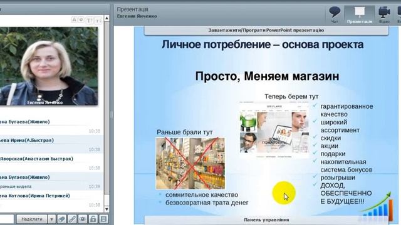
Task: Click the 10:38 timestamp under Ирина(А.Быстрая)
Action: click(x=94, y=149)
